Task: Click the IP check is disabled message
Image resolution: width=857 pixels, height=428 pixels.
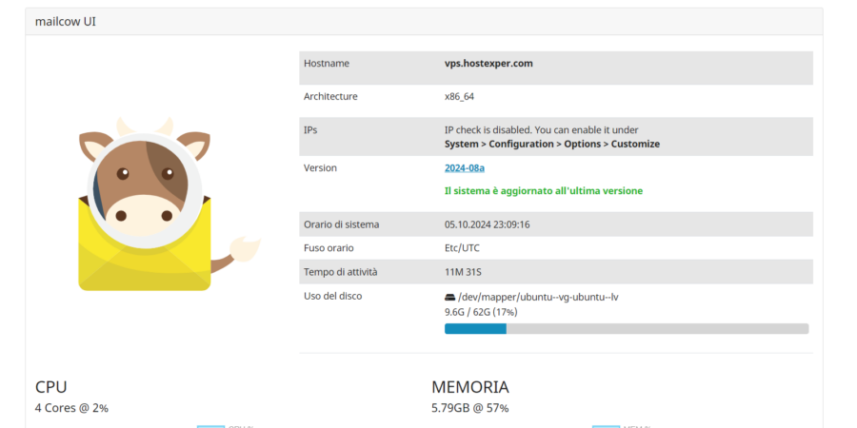Action: (x=541, y=129)
